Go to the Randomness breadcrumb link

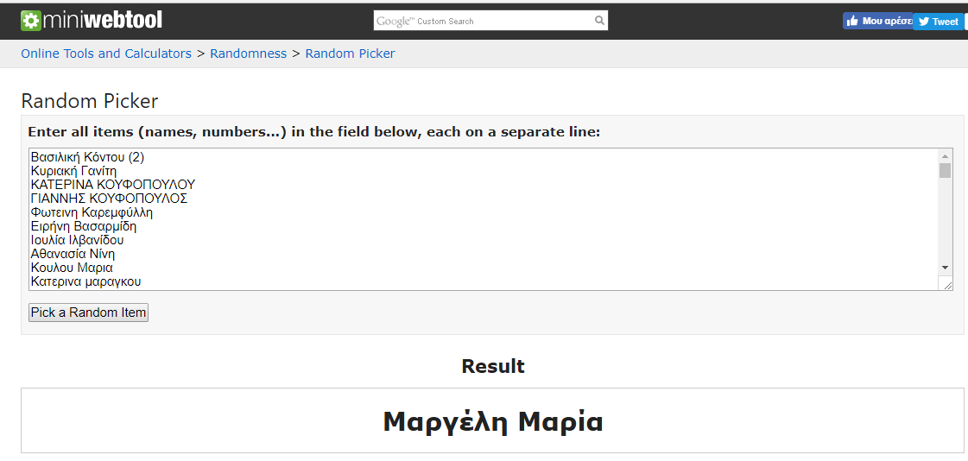(248, 54)
